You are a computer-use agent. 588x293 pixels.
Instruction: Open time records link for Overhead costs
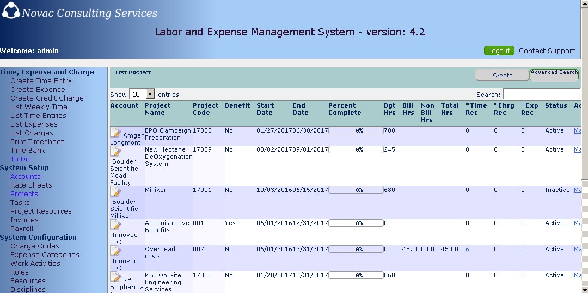click(x=468, y=249)
